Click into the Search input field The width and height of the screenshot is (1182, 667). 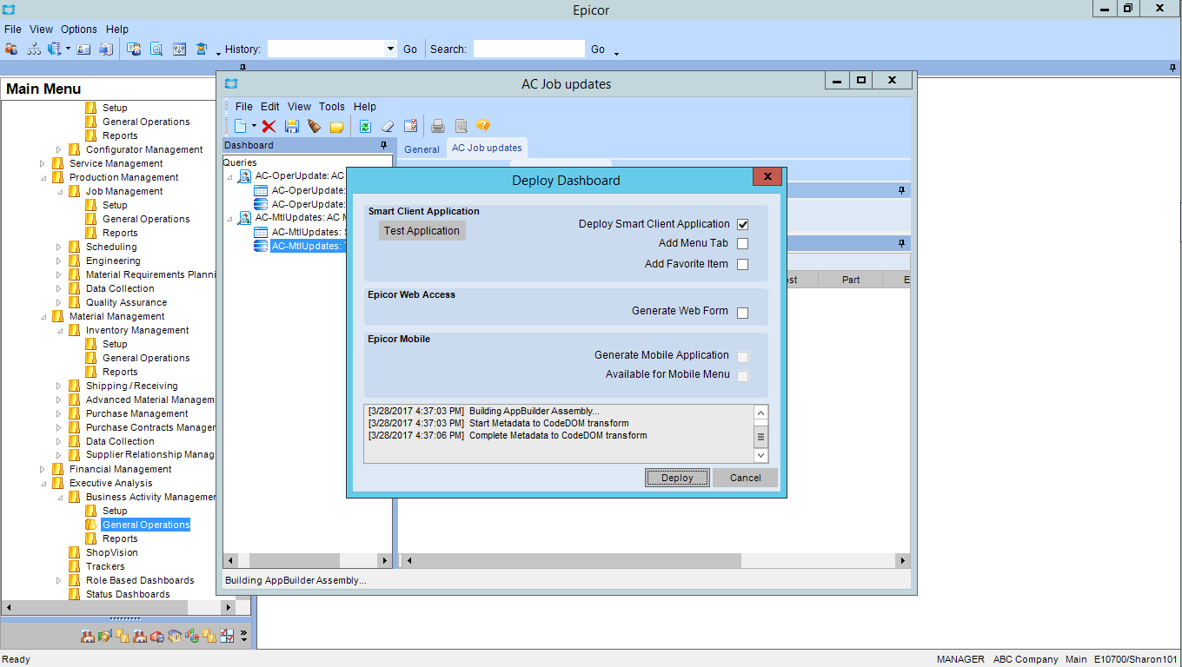[x=529, y=50]
